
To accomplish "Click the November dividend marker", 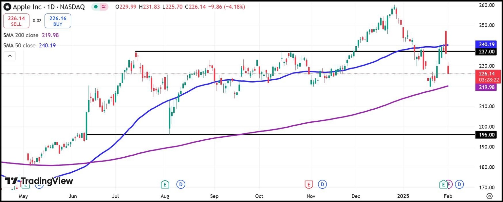I will coord(323,184).
